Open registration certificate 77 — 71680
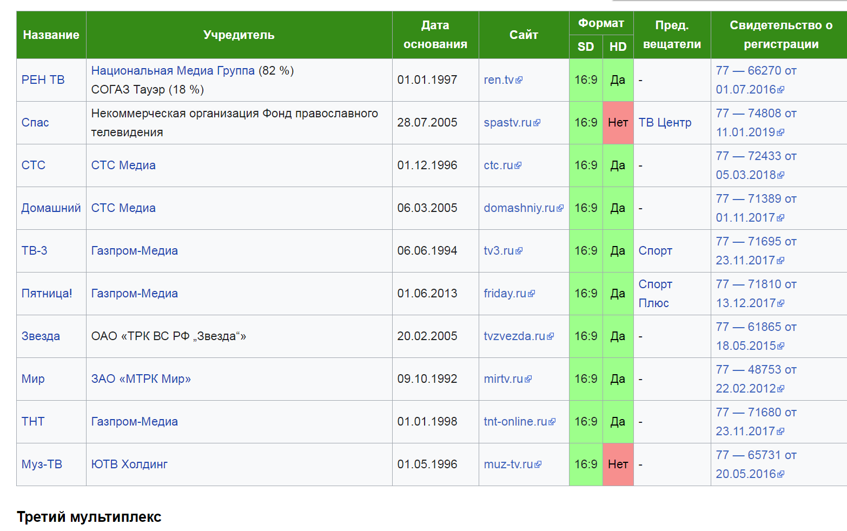This screenshot has height=531, width=847. coord(756,422)
